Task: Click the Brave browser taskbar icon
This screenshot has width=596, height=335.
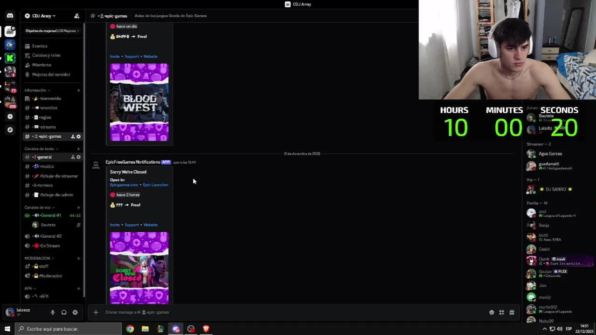Action: pos(206,329)
